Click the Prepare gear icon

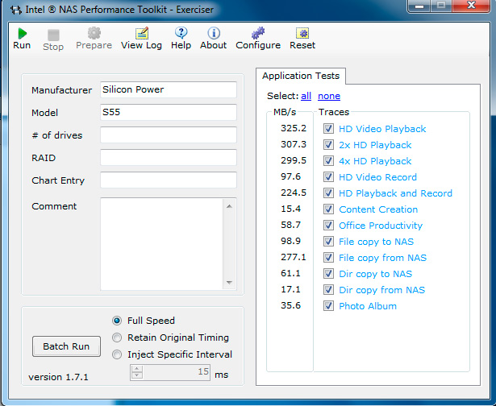tap(94, 34)
